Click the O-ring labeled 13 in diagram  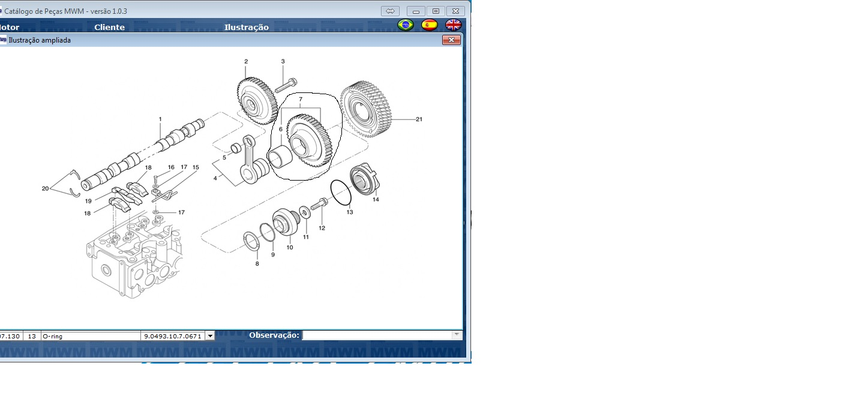tap(340, 192)
